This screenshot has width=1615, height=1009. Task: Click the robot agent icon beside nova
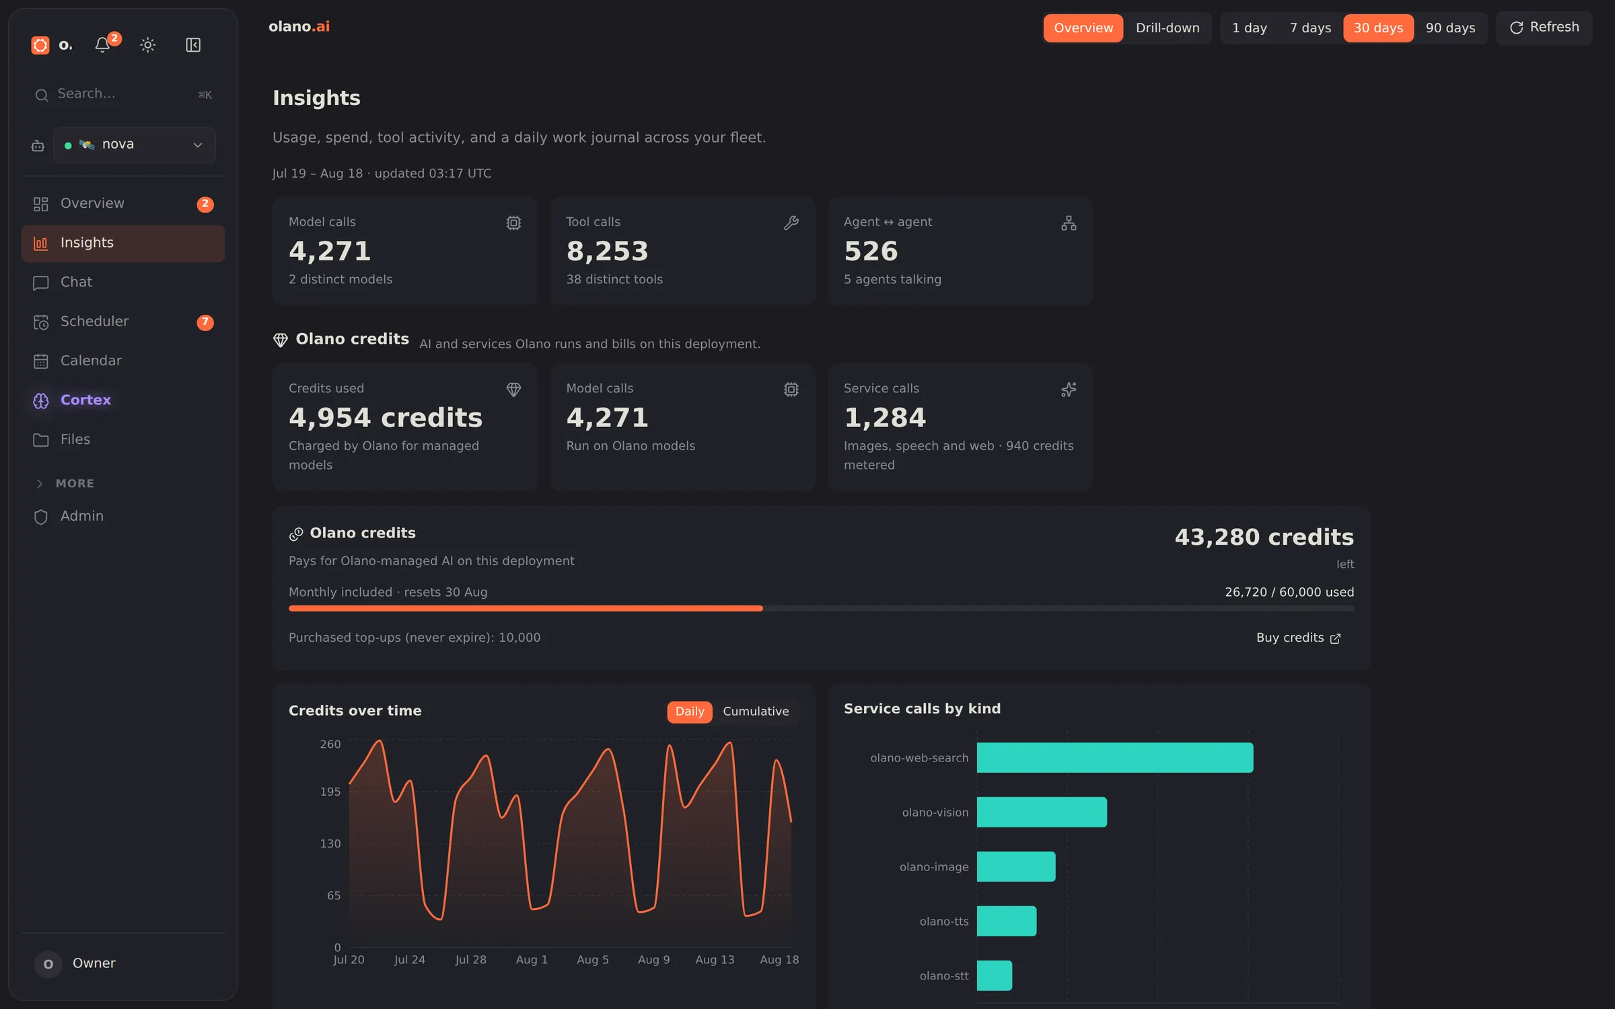click(38, 145)
